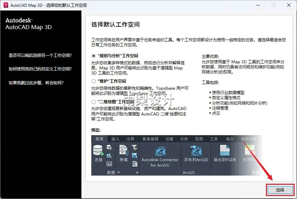Click the 选择默认工作空间 heading
Screen dimensions: 297x199
pyautogui.click(x=116, y=24)
